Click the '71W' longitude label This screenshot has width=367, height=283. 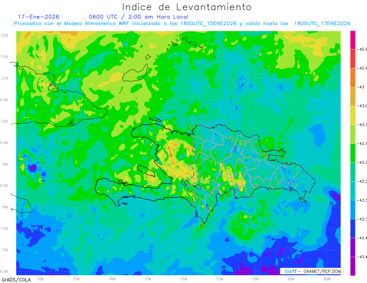tap(219, 279)
